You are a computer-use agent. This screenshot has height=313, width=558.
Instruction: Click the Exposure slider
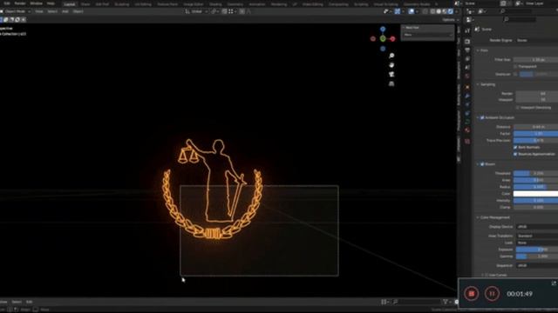[537, 250]
